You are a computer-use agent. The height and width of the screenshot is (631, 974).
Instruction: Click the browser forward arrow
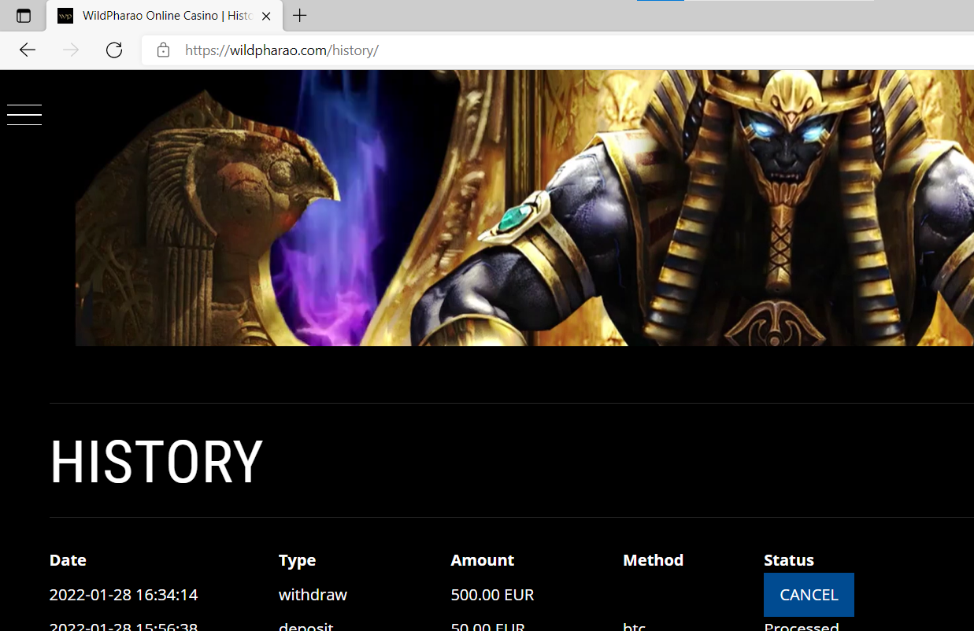pyautogui.click(x=71, y=50)
